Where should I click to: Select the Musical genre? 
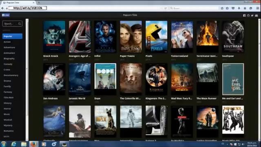point(8,120)
